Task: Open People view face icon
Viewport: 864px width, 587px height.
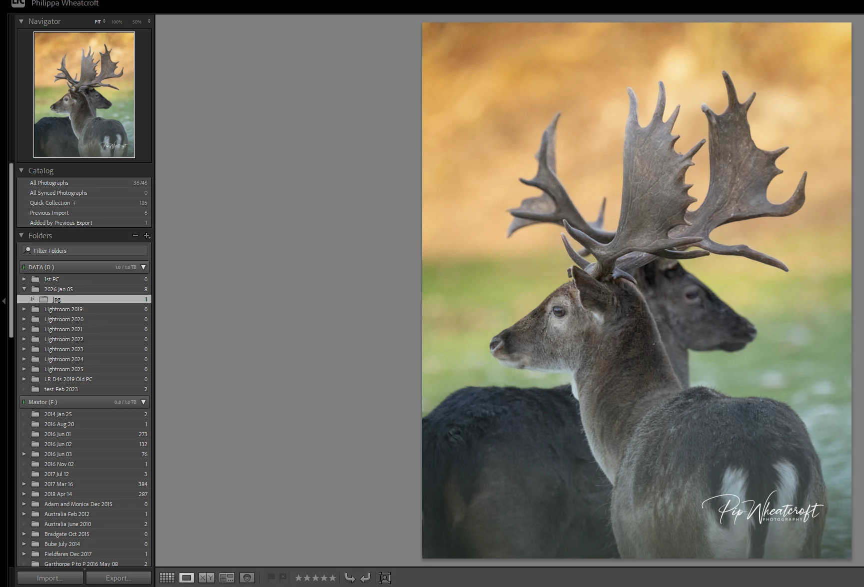Action: click(247, 578)
